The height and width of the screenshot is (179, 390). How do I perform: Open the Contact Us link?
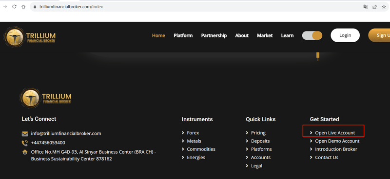(x=327, y=158)
